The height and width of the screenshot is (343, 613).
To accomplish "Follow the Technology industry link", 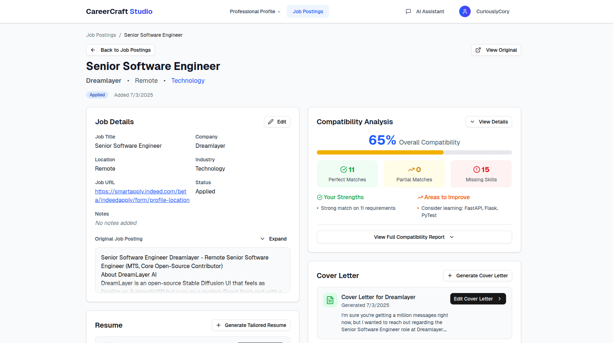I will (188, 81).
